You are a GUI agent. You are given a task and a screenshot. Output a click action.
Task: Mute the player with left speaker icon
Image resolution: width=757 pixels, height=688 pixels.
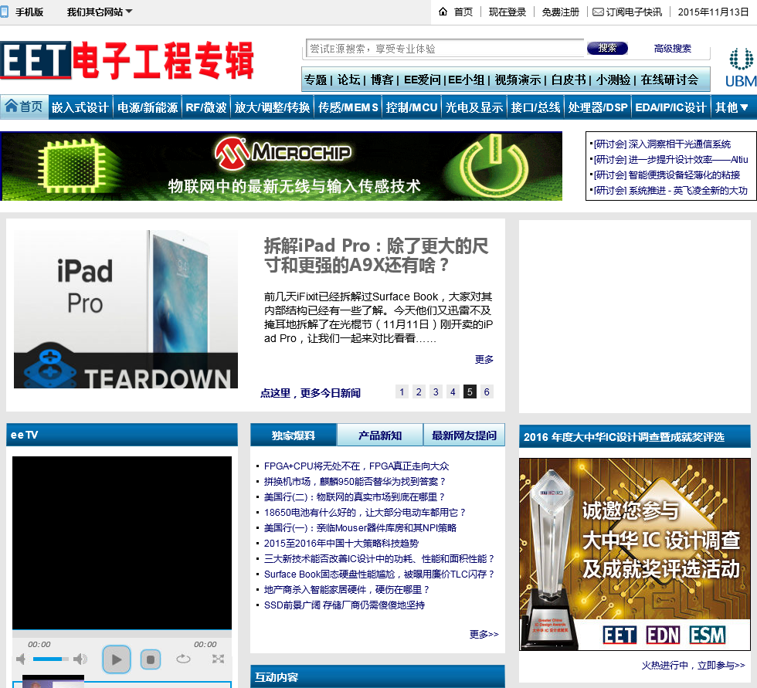pyautogui.click(x=21, y=659)
